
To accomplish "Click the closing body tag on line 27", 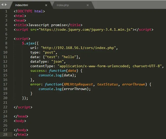I will point(21,130).
